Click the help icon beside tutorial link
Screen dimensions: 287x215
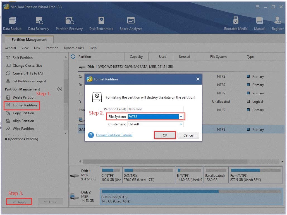tap(91, 135)
